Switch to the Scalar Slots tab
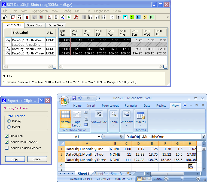The height and width of the screenshot is (182, 207). click(x=35, y=25)
